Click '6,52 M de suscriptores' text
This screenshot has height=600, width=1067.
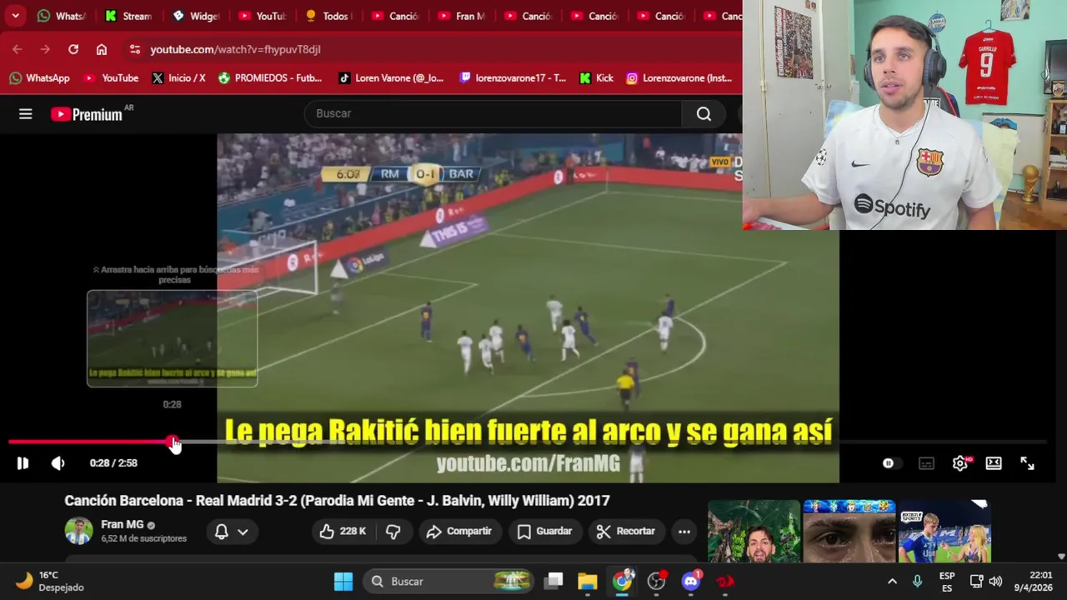(x=143, y=538)
